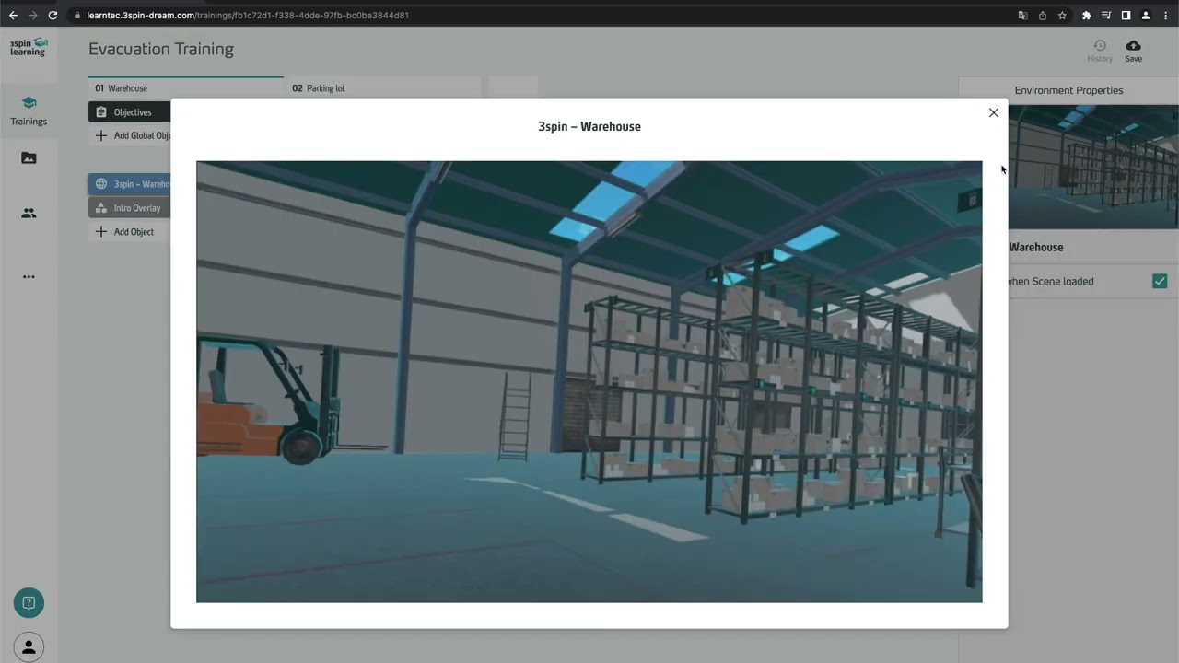The height and width of the screenshot is (663, 1179).
Task: Open the media library image icon
Action: (29, 158)
